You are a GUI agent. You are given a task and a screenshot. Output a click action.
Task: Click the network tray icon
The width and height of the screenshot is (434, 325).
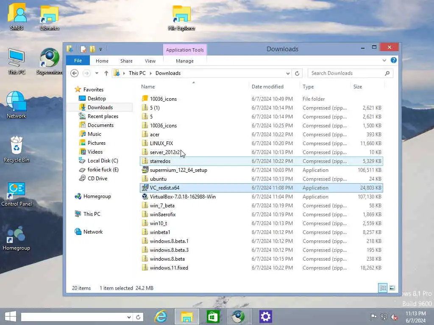tap(384, 317)
